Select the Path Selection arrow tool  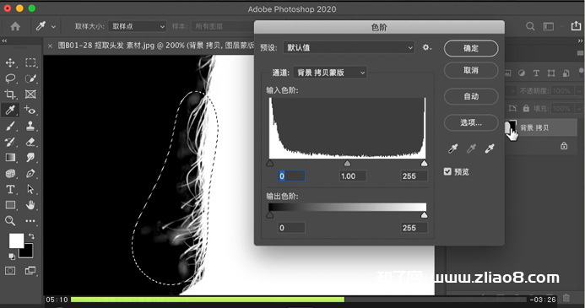30,189
